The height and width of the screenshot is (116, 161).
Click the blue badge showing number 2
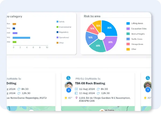(x=69, y=90)
